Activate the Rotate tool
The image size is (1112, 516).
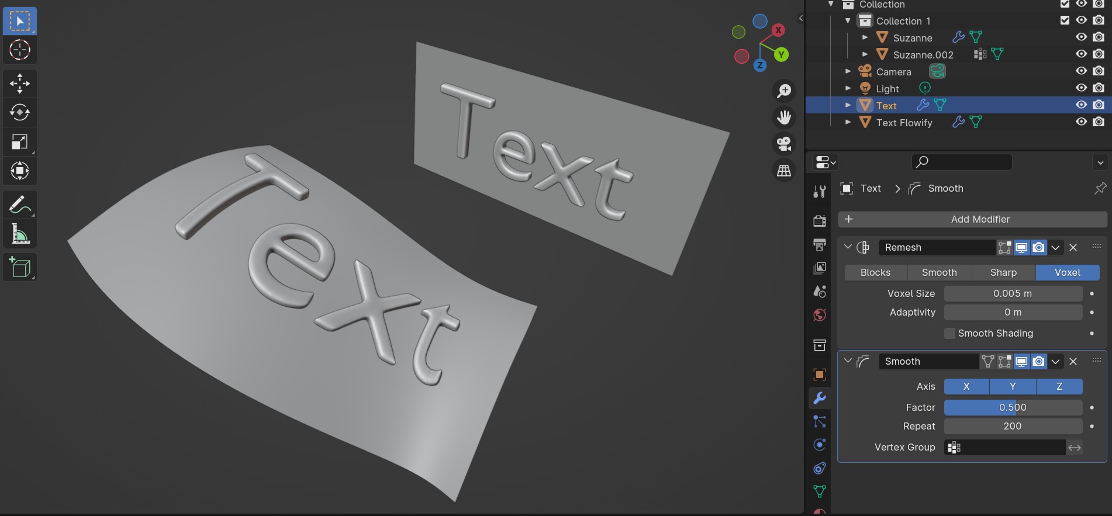point(20,112)
